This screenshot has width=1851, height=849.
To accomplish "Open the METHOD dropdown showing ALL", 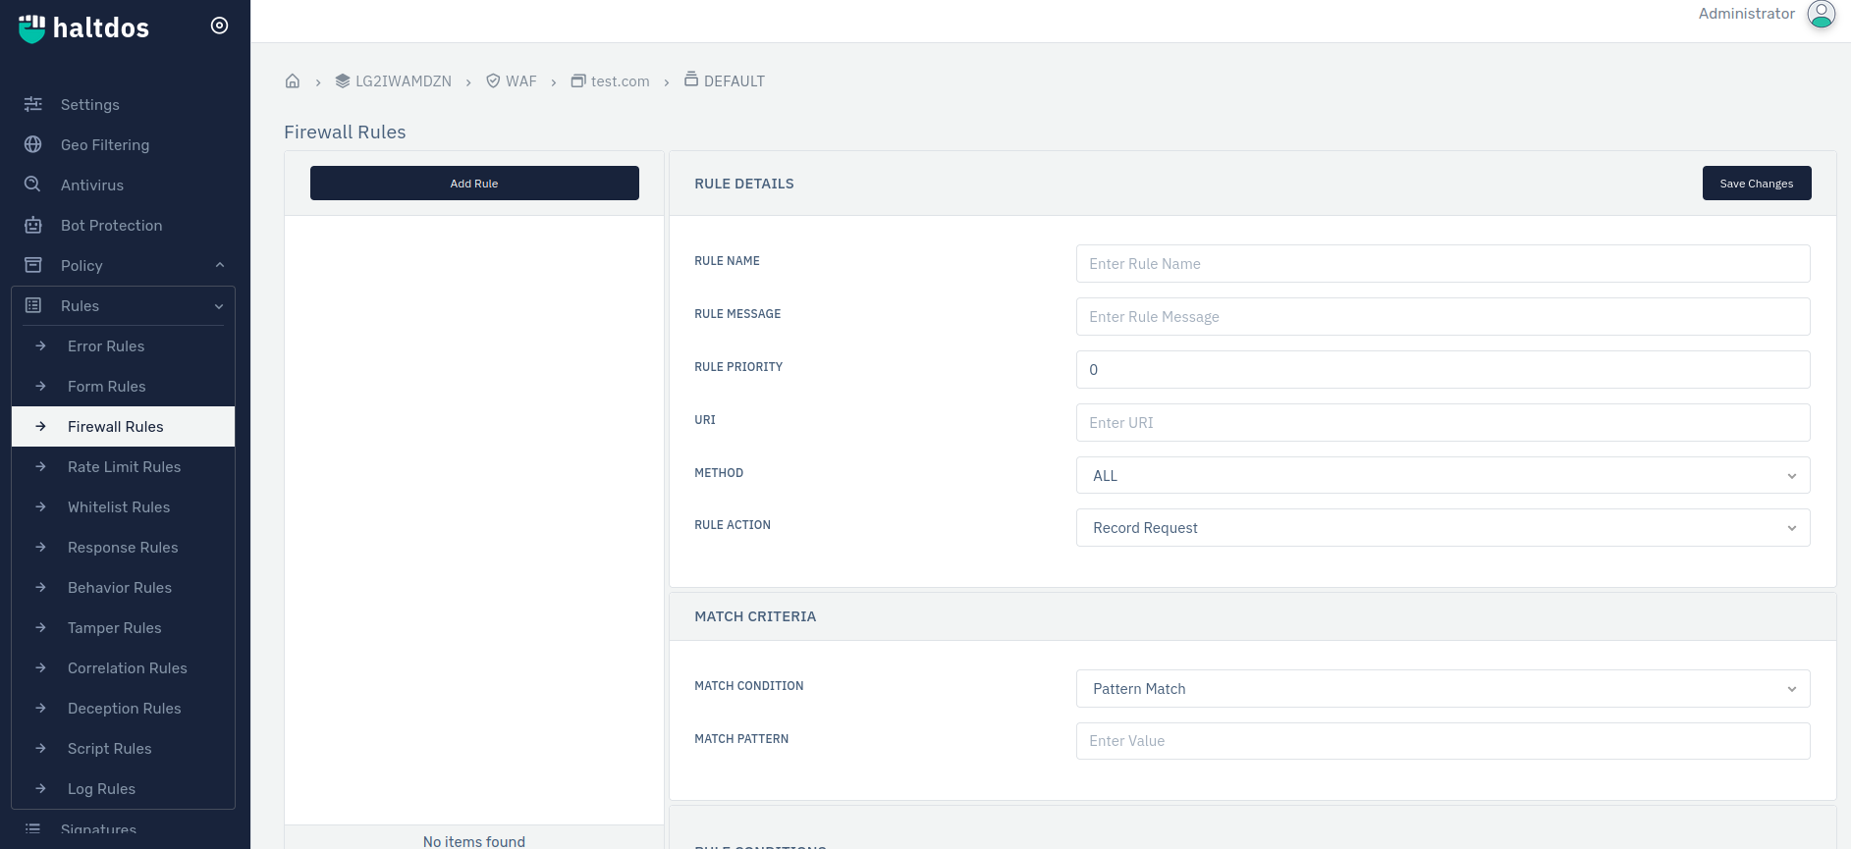I will click(x=1443, y=475).
